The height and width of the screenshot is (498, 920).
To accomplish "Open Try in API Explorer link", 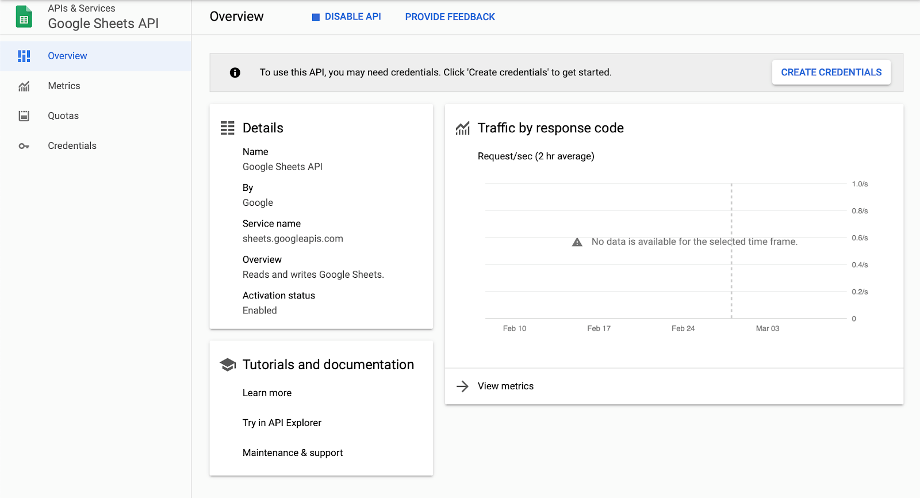I will [282, 423].
